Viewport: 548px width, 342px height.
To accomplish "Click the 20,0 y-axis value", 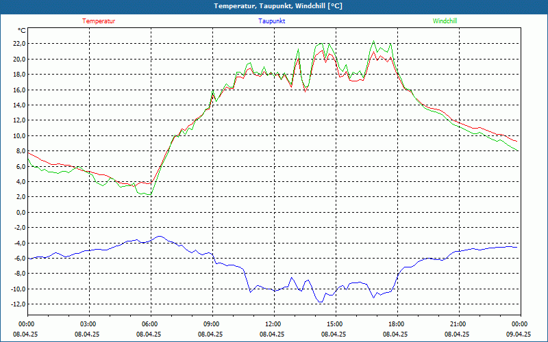I will 19,59.
